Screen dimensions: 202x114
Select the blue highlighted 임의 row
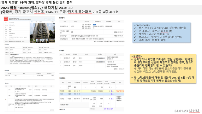[x=92, y=94]
